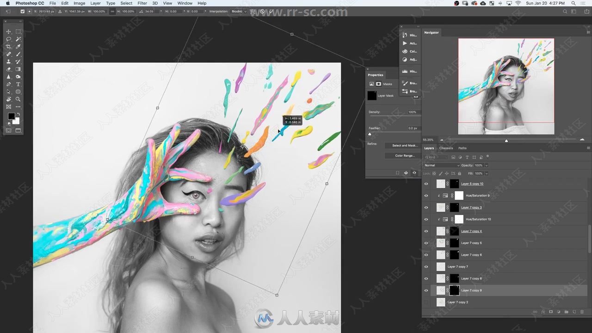Open the Edit Toolbar ellipsis
The width and height of the screenshot is (592, 333).
pos(18,106)
